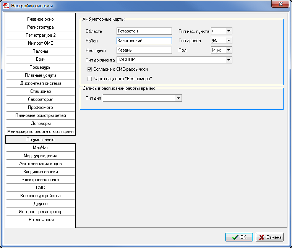Expand the Тип документа combo box
The height and width of the screenshot is (248, 292).
[229, 60]
